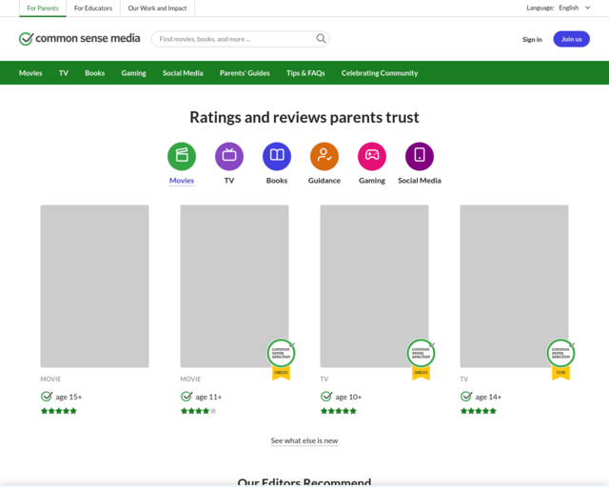This screenshot has width=609, height=487.
Task: Click the Gaming category label under icons
Action: point(372,181)
